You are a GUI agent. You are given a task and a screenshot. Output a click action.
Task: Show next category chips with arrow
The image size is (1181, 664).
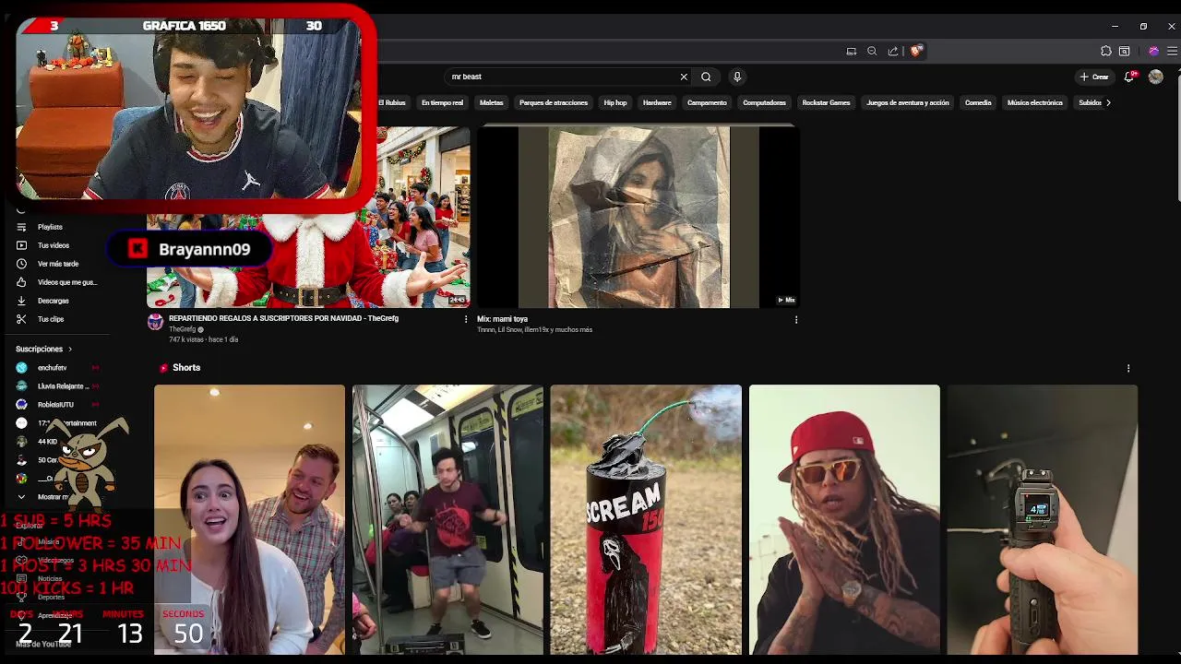[1108, 102]
